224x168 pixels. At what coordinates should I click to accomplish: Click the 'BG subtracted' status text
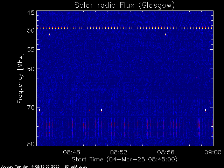point(76,167)
